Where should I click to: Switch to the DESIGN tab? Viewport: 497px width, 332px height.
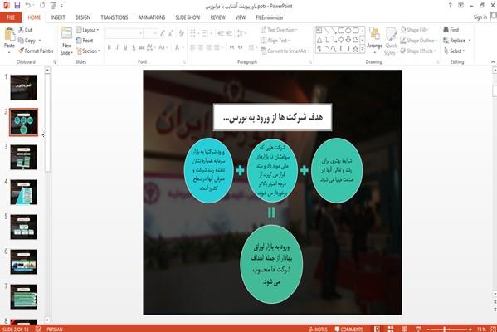click(x=83, y=17)
